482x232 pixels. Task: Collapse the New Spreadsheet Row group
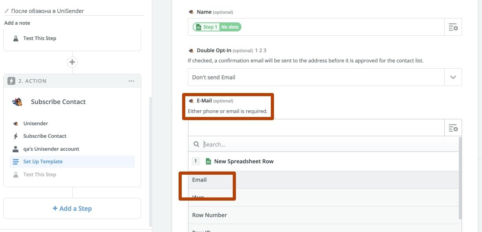(x=323, y=161)
